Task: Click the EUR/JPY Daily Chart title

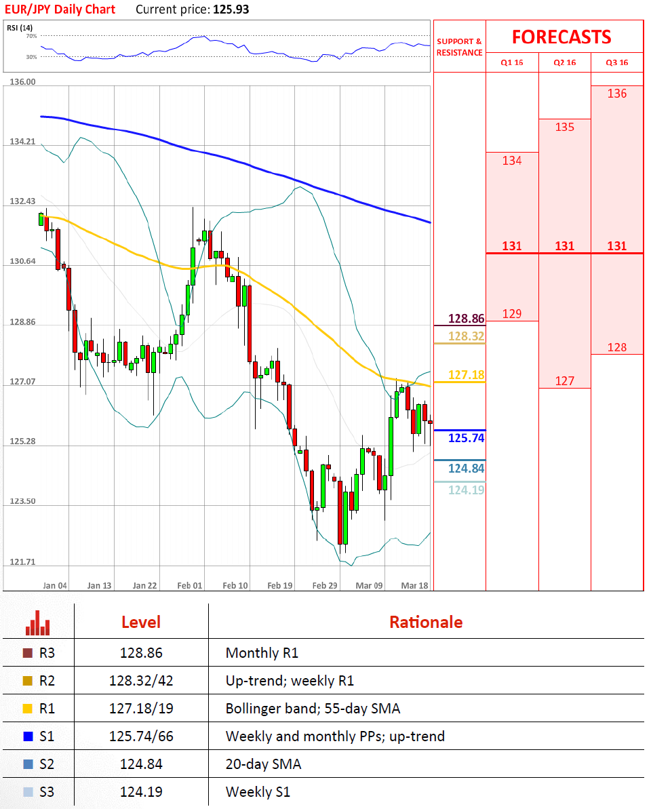Action: coord(60,9)
